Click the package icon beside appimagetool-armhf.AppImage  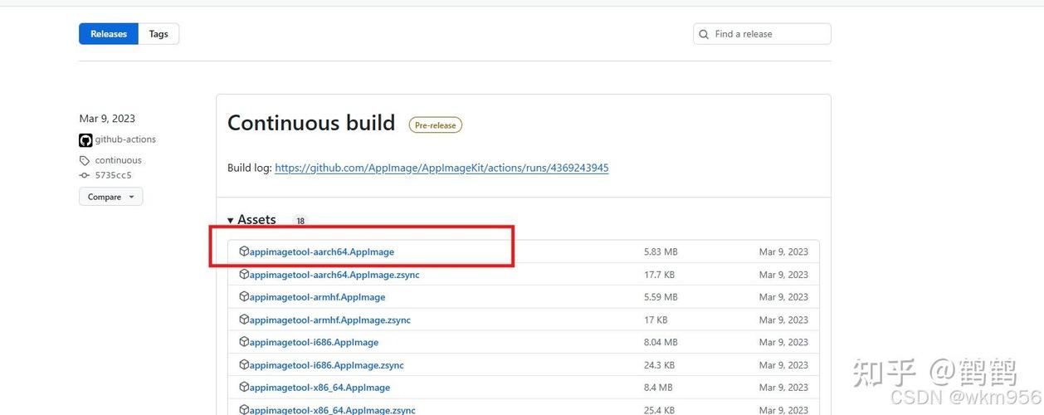point(244,296)
